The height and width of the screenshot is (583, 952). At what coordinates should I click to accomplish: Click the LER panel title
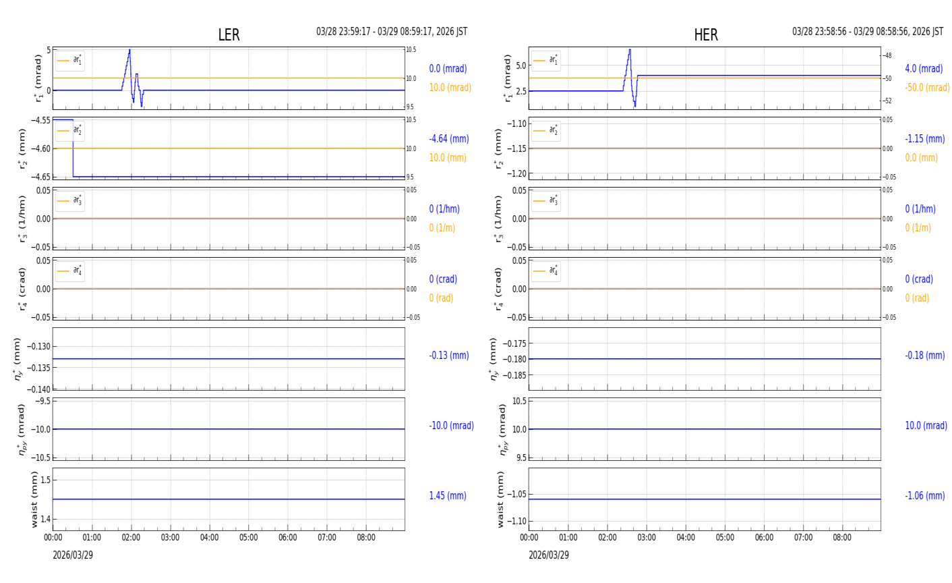[229, 35]
